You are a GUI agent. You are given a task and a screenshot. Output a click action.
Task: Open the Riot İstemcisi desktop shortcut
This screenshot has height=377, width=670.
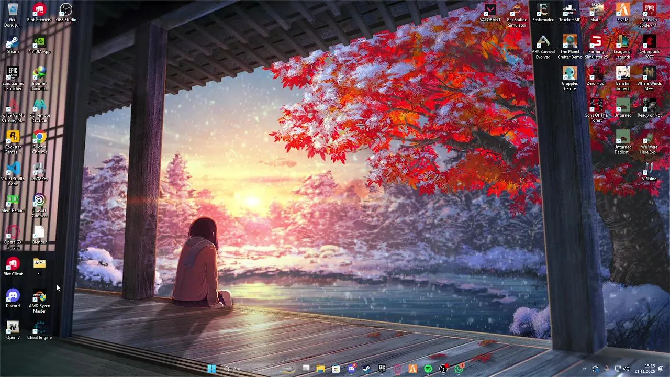tap(39, 13)
